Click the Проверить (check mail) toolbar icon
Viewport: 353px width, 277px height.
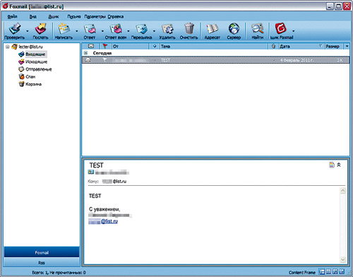(15, 29)
